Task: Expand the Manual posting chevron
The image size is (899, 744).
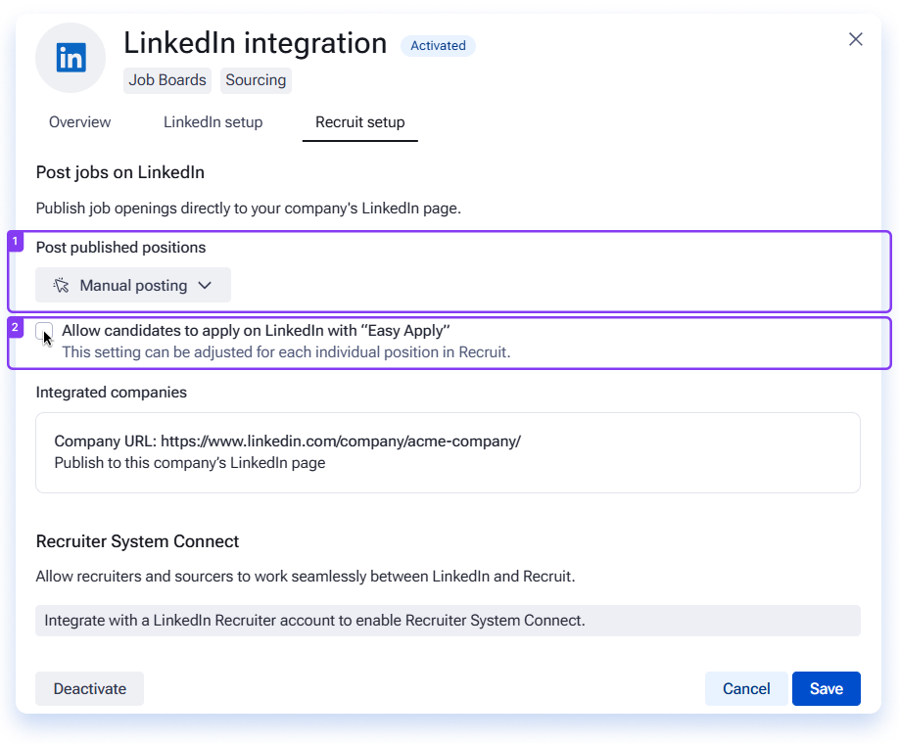Action: pos(205,285)
